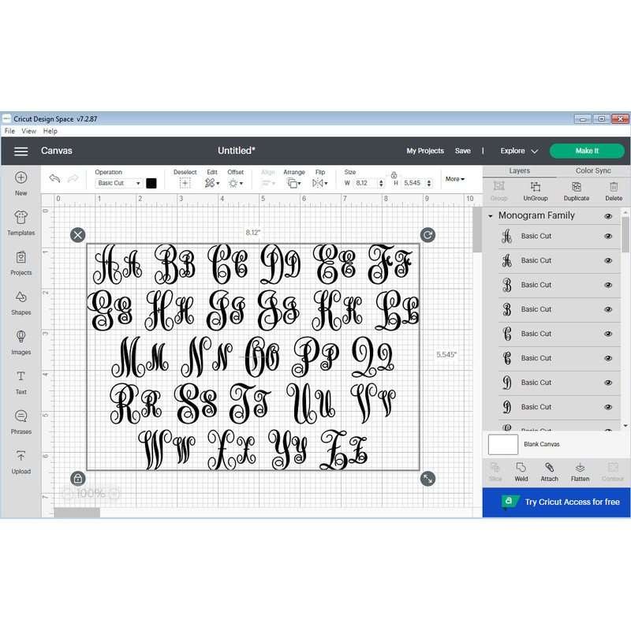Screen dimensions: 631x631
Task: Collapse the Monogram Family group
Action: [491, 215]
